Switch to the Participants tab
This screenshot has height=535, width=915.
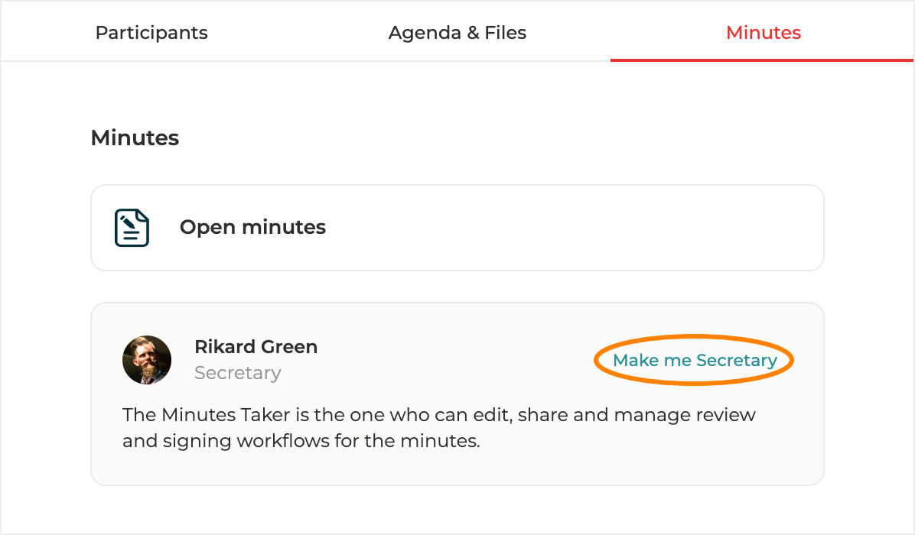pyautogui.click(x=151, y=33)
